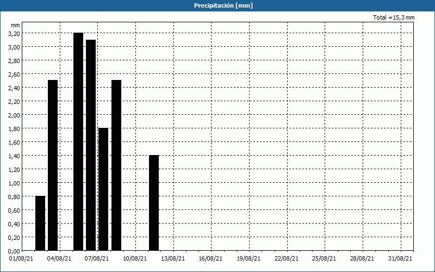Image resolution: width=435 pixels, height=272 pixels.
Task: Select the bar reaching 1,80 mm
Action: coord(103,189)
